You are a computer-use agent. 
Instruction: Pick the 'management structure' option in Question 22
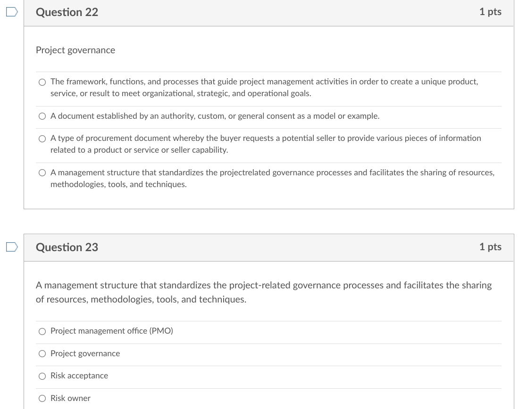click(42, 172)
